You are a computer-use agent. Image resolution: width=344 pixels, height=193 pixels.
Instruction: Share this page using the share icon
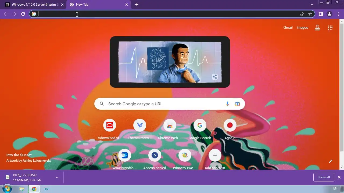pyautogui.click(x=302, y=14)
